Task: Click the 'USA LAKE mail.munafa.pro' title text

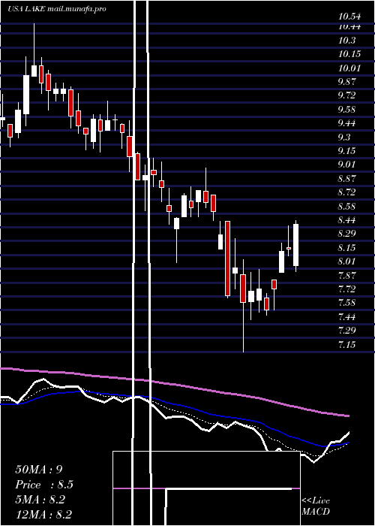Action: coord(57,9)
